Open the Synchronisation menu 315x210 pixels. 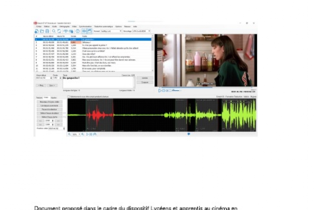click(x=85, y=27)
